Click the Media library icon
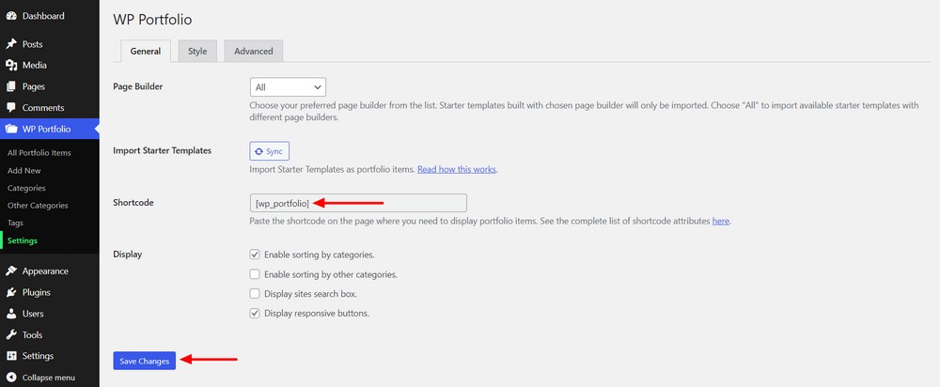Image resolution: width=940 pixels, height=387 pixels. [x=10, y=66]
